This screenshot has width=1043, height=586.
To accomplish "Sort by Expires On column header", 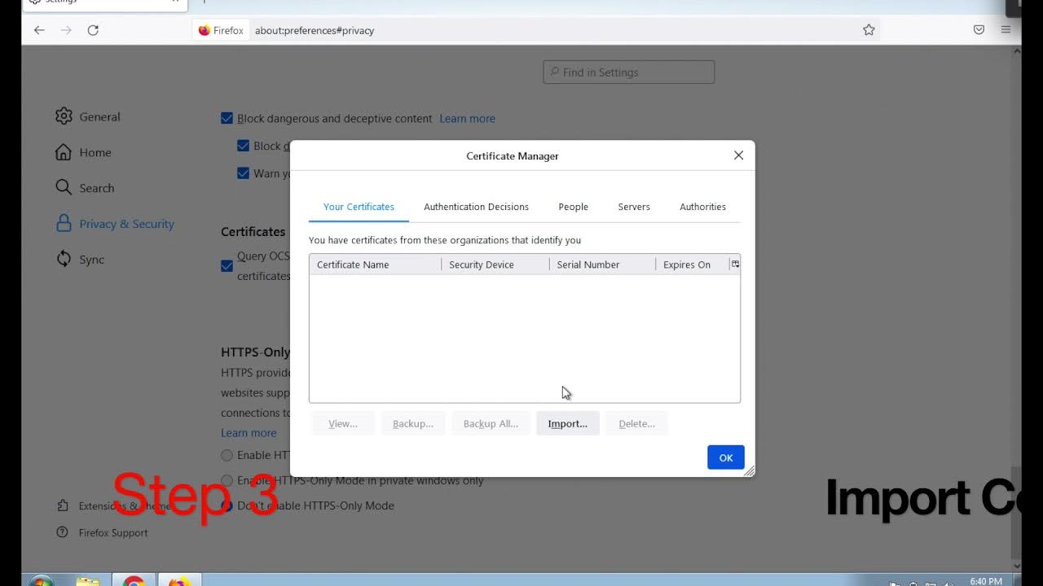I will [693, 265].
